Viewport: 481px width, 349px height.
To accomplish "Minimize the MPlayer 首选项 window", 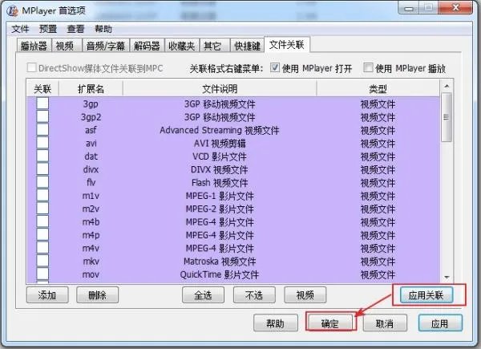I will tap(409, 7).
